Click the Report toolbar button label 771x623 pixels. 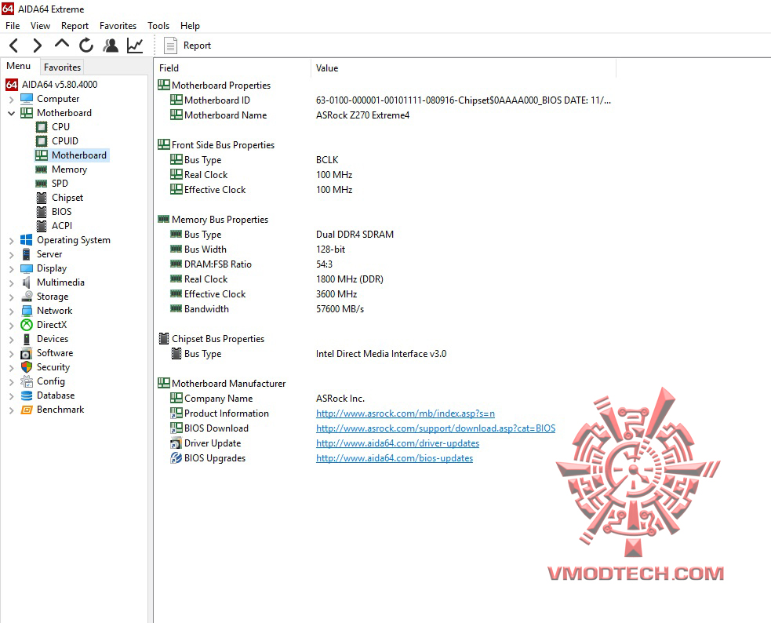[x=197, y=46]
